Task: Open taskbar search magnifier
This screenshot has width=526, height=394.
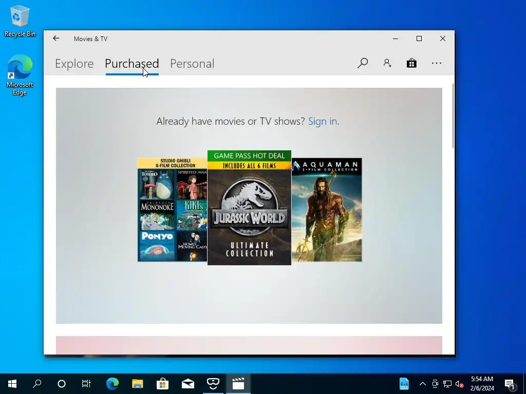Action: pyautogui.click(x=37, y=384)
